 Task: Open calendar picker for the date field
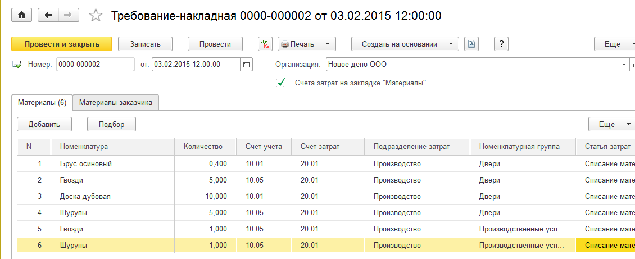[246, 65]
